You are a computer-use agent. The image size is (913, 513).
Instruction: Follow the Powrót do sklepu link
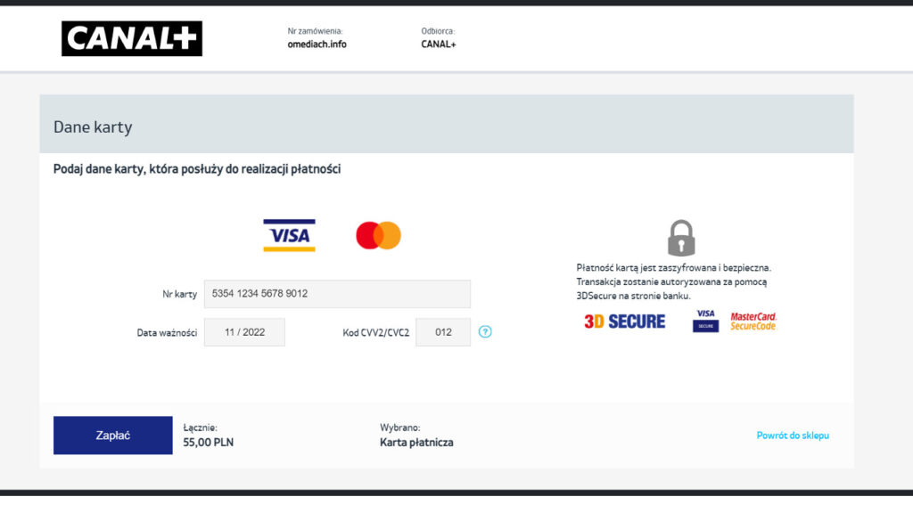click(793, 435)
